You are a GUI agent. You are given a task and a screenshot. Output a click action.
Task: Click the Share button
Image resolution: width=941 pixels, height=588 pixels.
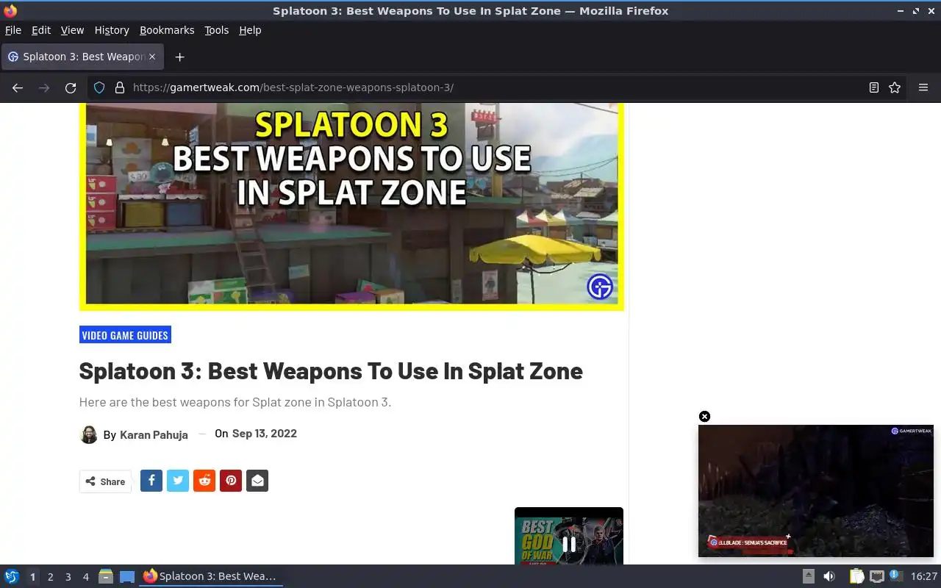[105, 481]
